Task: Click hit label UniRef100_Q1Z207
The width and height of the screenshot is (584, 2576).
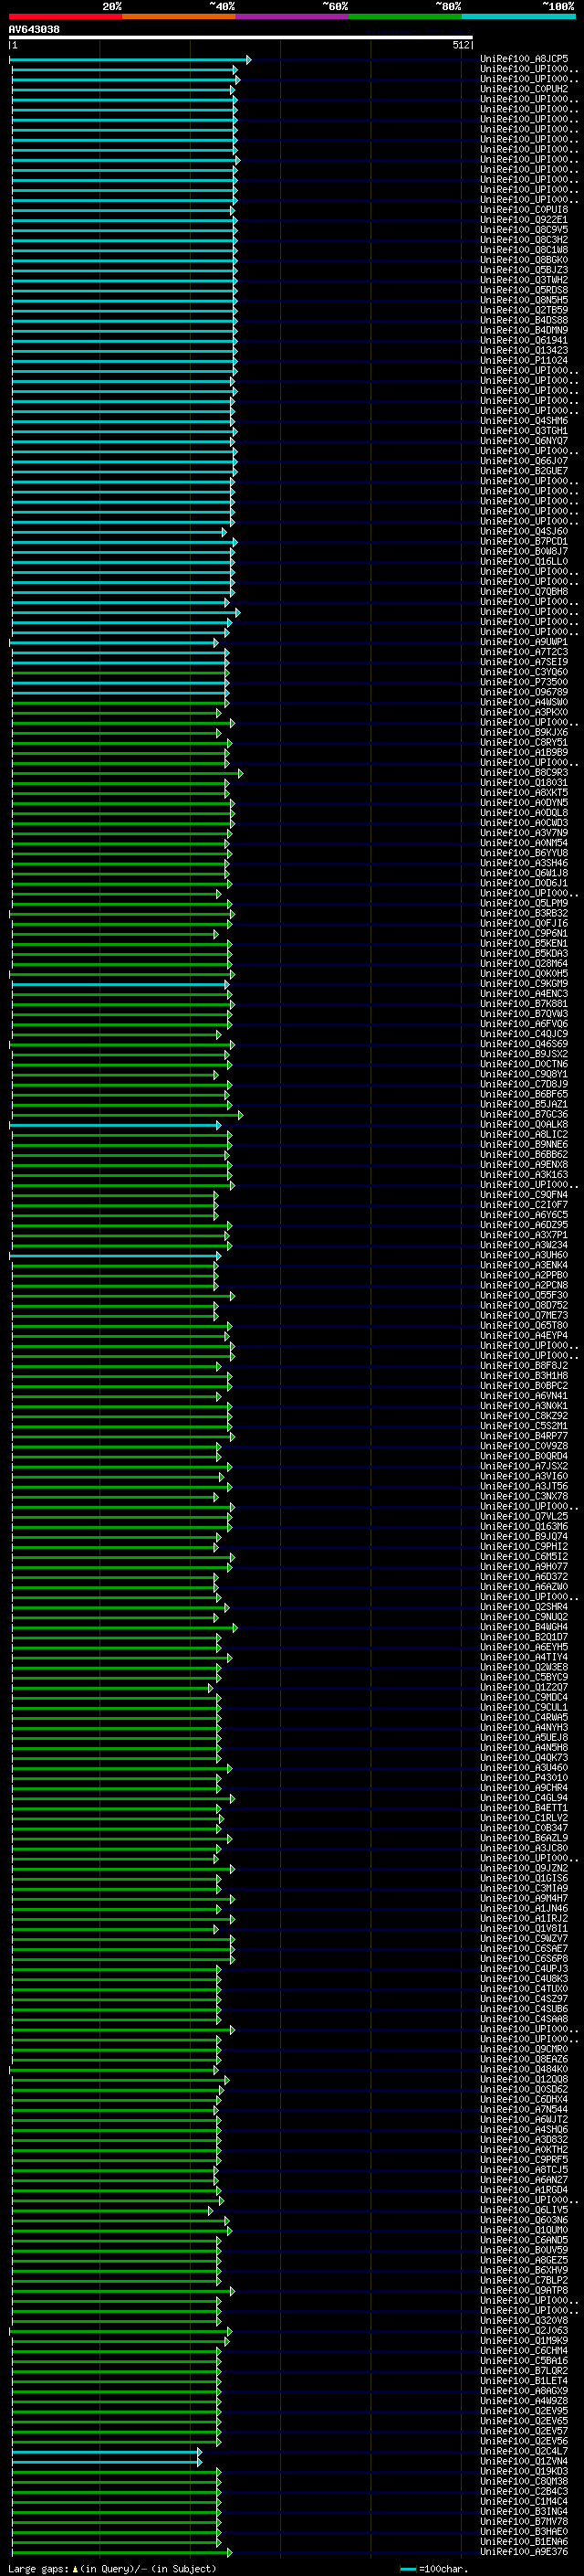Action: click(524, 1687)
